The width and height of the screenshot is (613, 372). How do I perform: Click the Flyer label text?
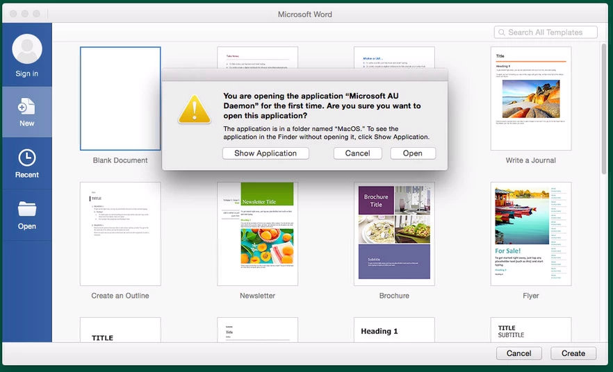click(x=530, y=296)
